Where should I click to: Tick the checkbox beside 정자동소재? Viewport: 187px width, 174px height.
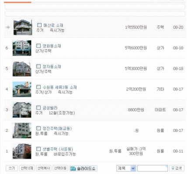pyautogui.click(x=38, y=67)
